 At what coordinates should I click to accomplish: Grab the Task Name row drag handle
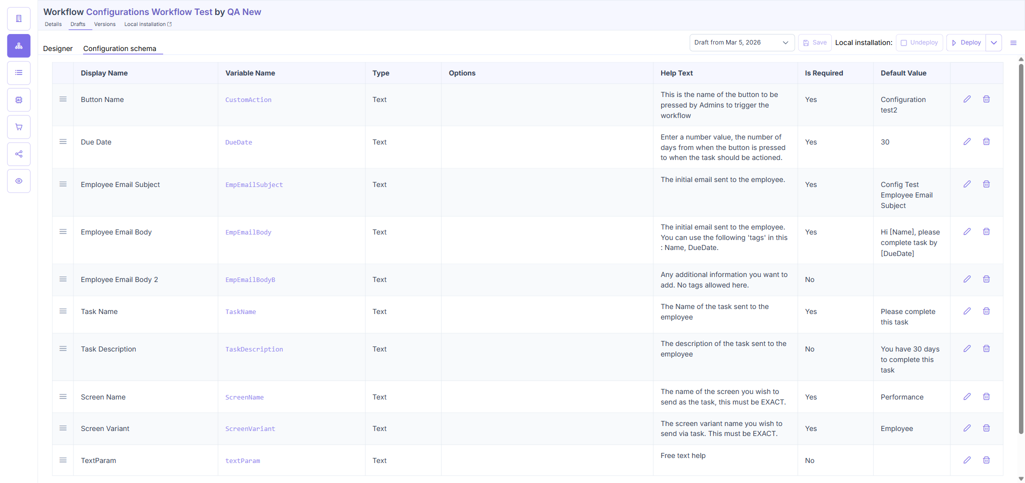(x=63, y=311)
